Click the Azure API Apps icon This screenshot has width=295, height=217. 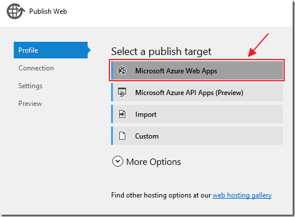(x=122, y=92)
